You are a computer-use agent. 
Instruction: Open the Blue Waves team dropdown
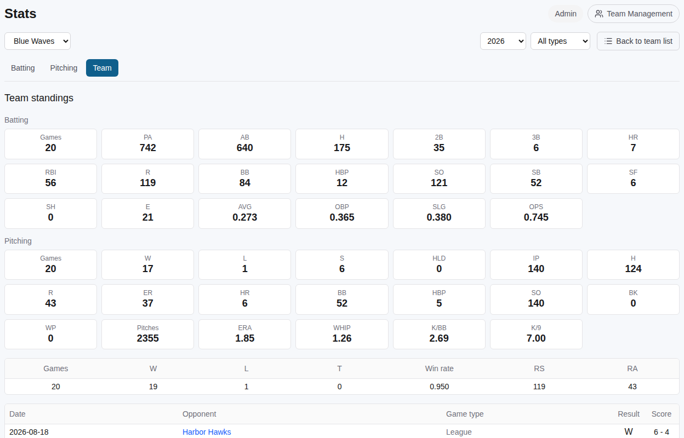pyautogui.click(x=37, y=41)
